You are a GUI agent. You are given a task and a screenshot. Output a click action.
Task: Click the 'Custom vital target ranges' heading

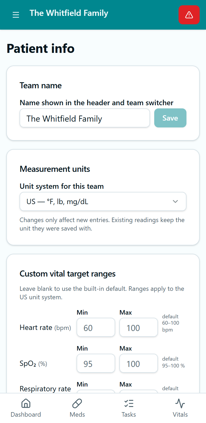tap(68, 274)
